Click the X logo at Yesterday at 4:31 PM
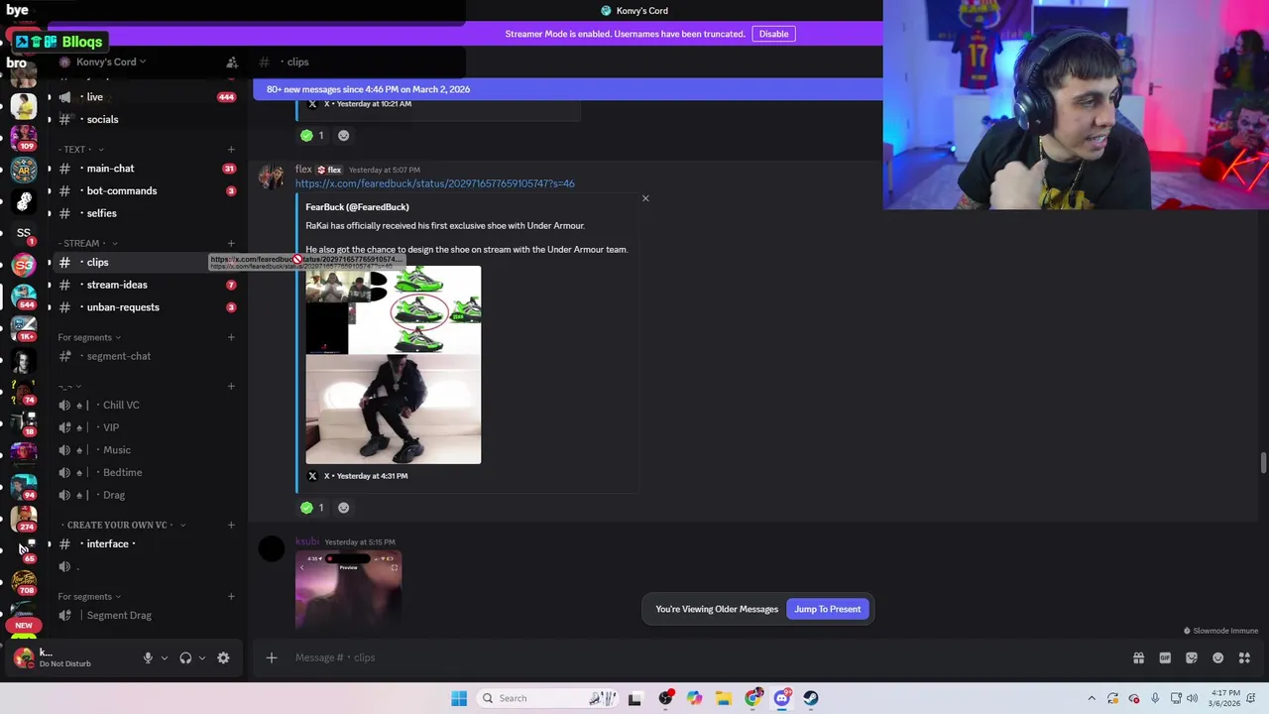Image resolution: width=1269 pixels, height=714 pixels. pos(312,476)
